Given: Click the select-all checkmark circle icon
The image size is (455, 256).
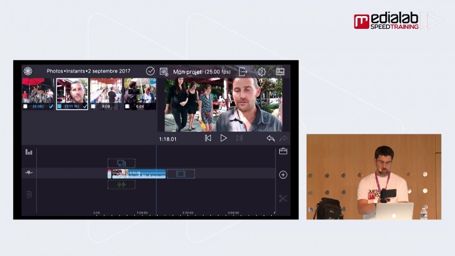Looking at the screenshot, I should pos(150,71).
